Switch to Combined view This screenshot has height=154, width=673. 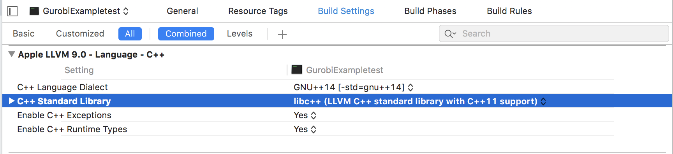(x=186, y=34)
